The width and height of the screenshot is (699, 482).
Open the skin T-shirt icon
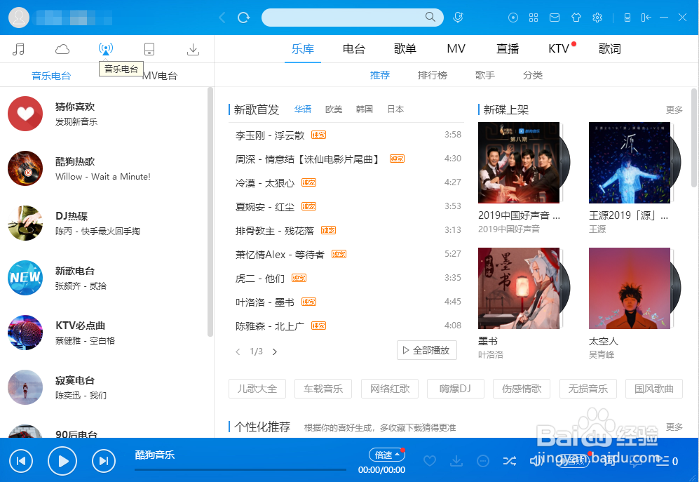coord(576,18)
